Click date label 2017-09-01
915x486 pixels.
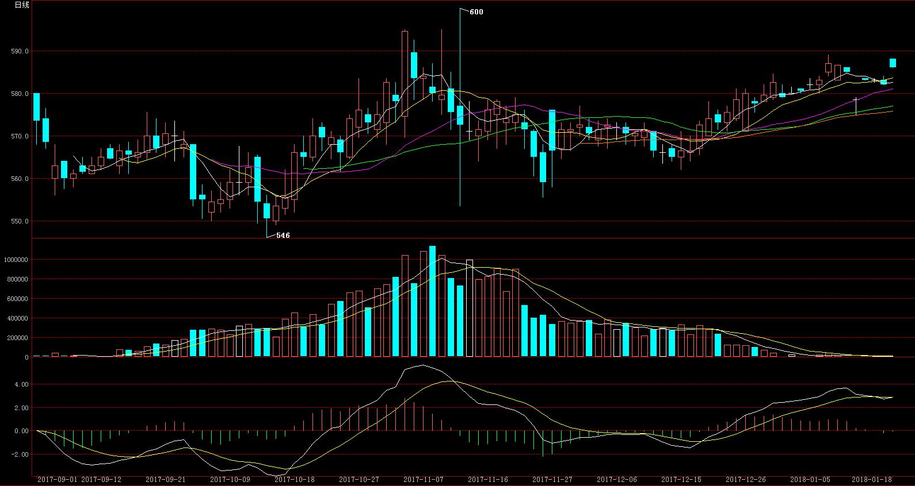click(58, 479)
